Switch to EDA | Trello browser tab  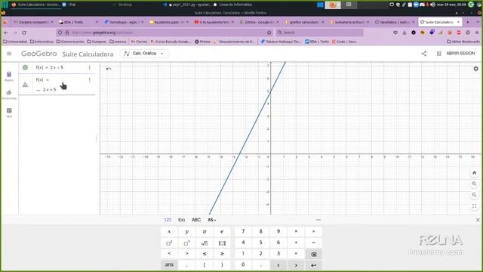(78, 22)
